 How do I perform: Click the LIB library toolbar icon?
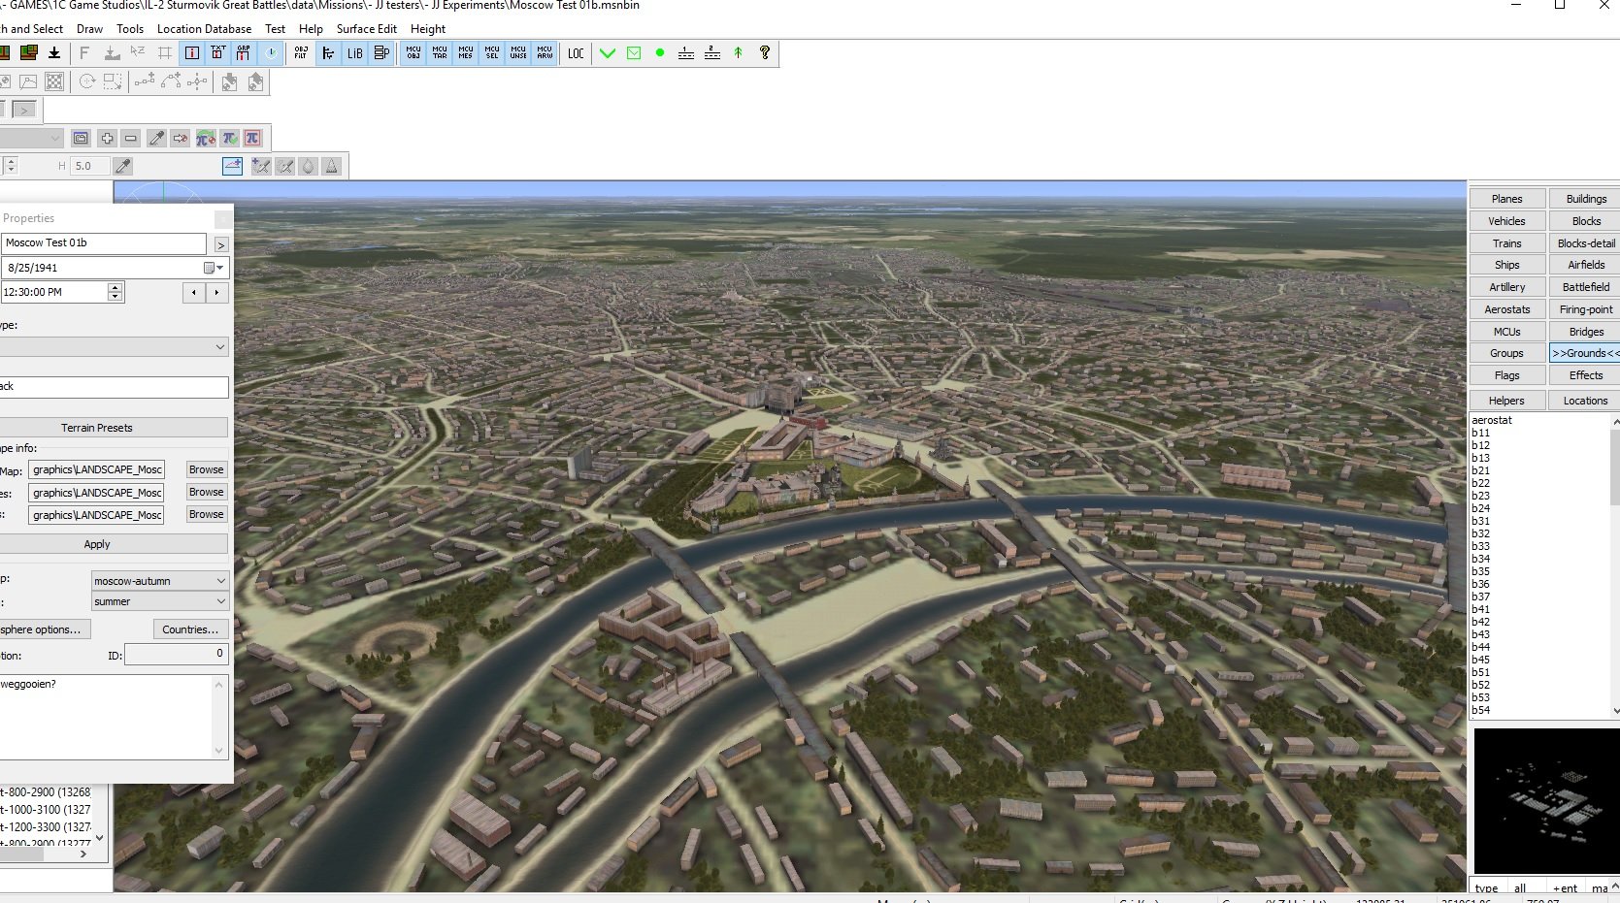[355, 53]
